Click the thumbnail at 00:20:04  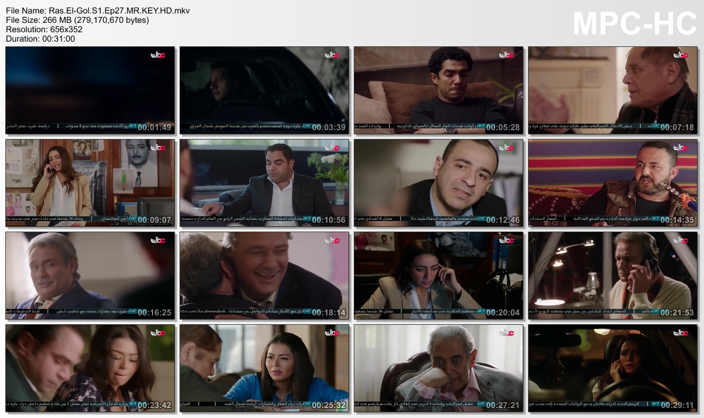438,276
